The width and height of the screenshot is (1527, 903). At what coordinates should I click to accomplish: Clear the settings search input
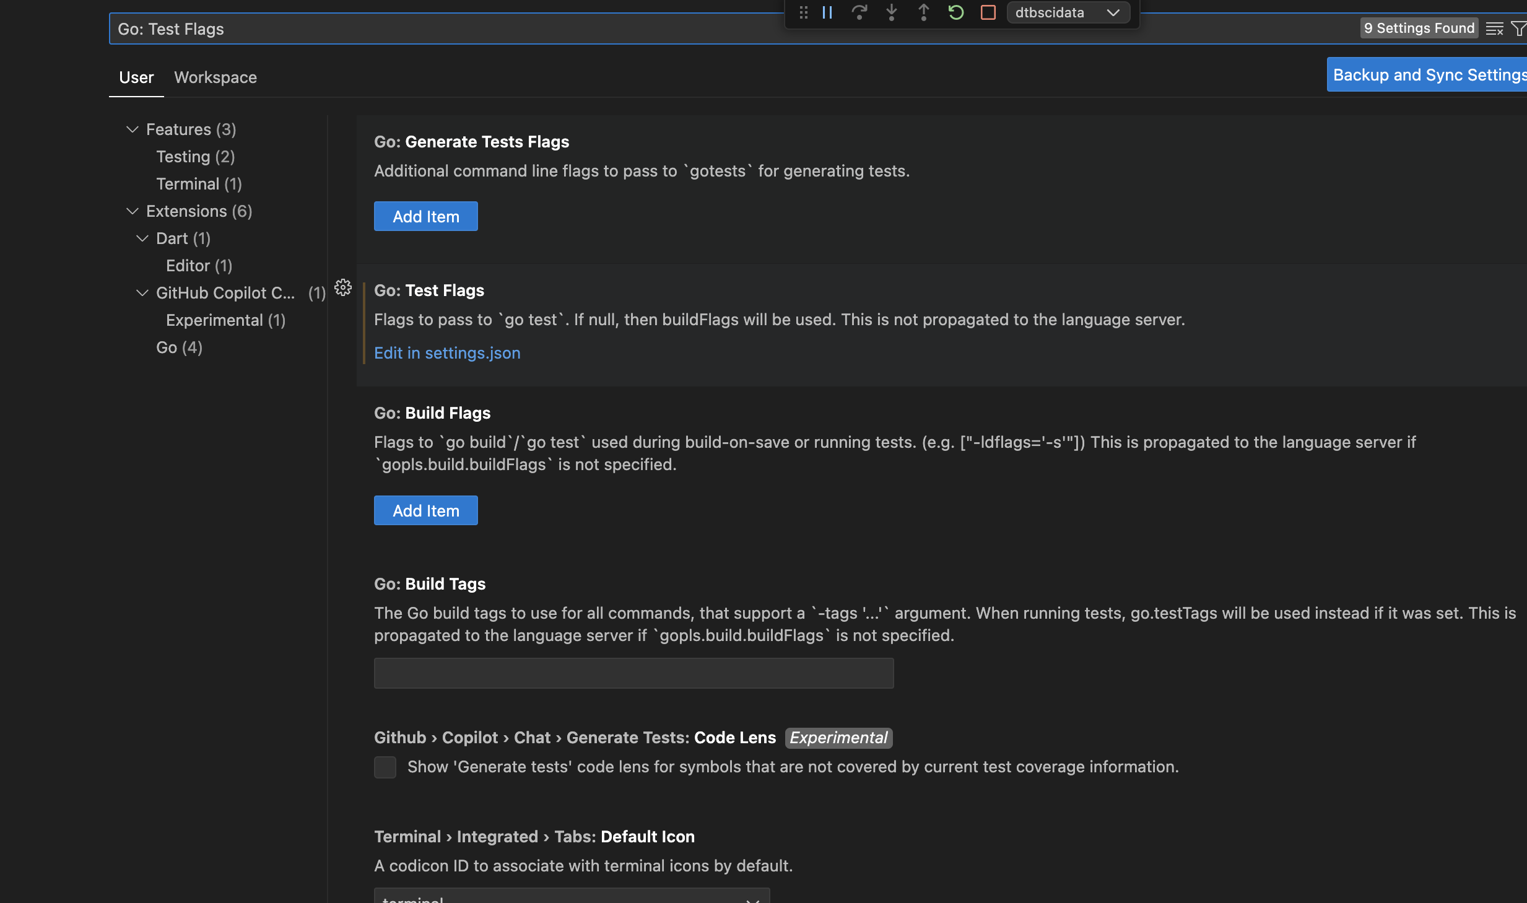click(1494, 28)
